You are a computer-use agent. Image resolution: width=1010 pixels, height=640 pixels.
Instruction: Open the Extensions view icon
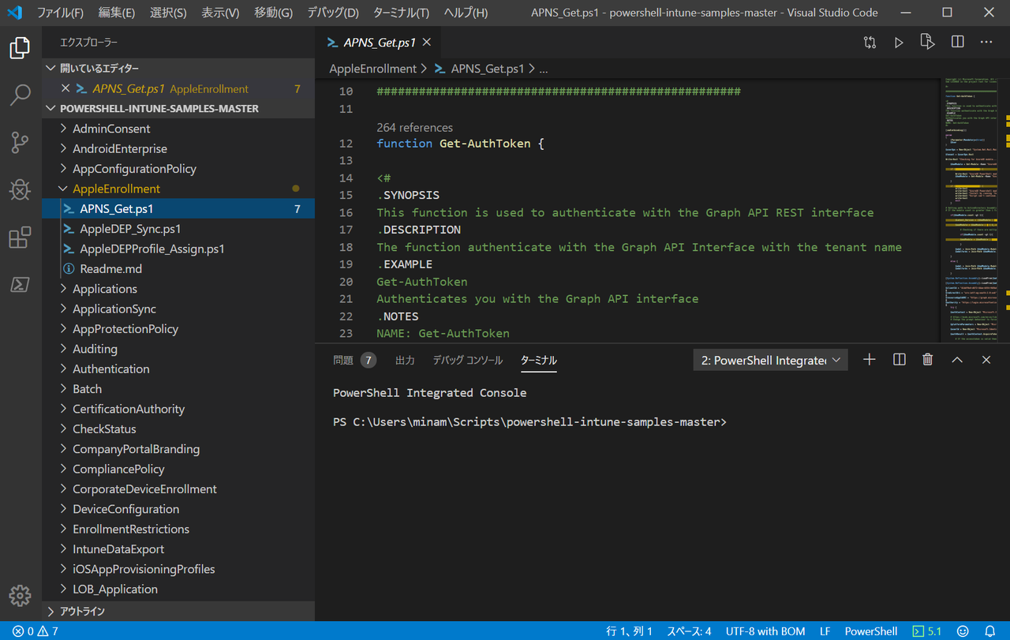(20, 237)
